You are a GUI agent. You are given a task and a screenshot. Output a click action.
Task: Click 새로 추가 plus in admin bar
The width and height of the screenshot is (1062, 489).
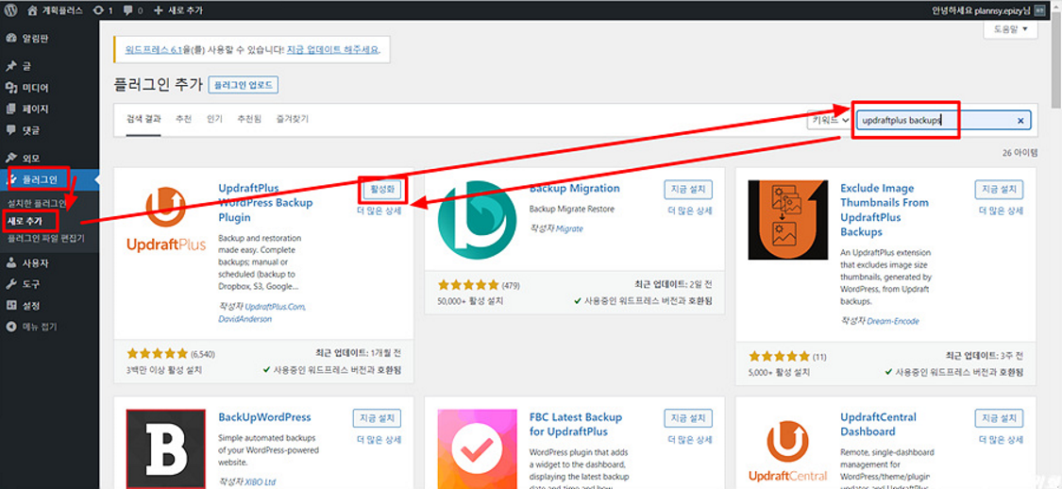click(x=178, y=10)
